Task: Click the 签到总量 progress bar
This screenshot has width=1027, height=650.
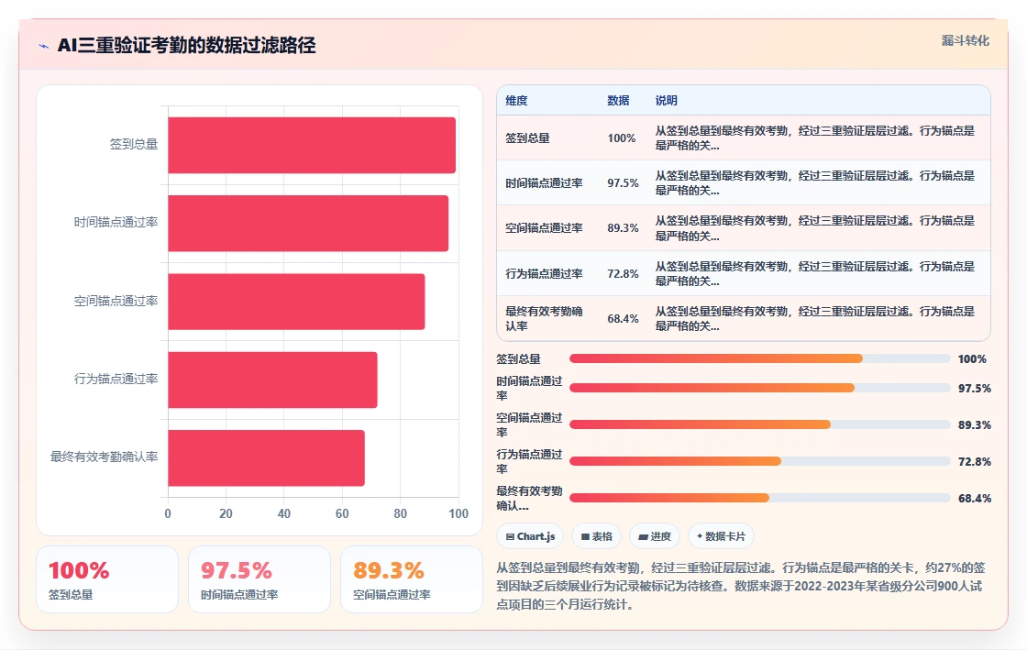Action: (760, 358)
